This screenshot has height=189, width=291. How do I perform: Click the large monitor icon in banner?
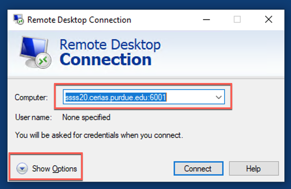coord(35,52)
